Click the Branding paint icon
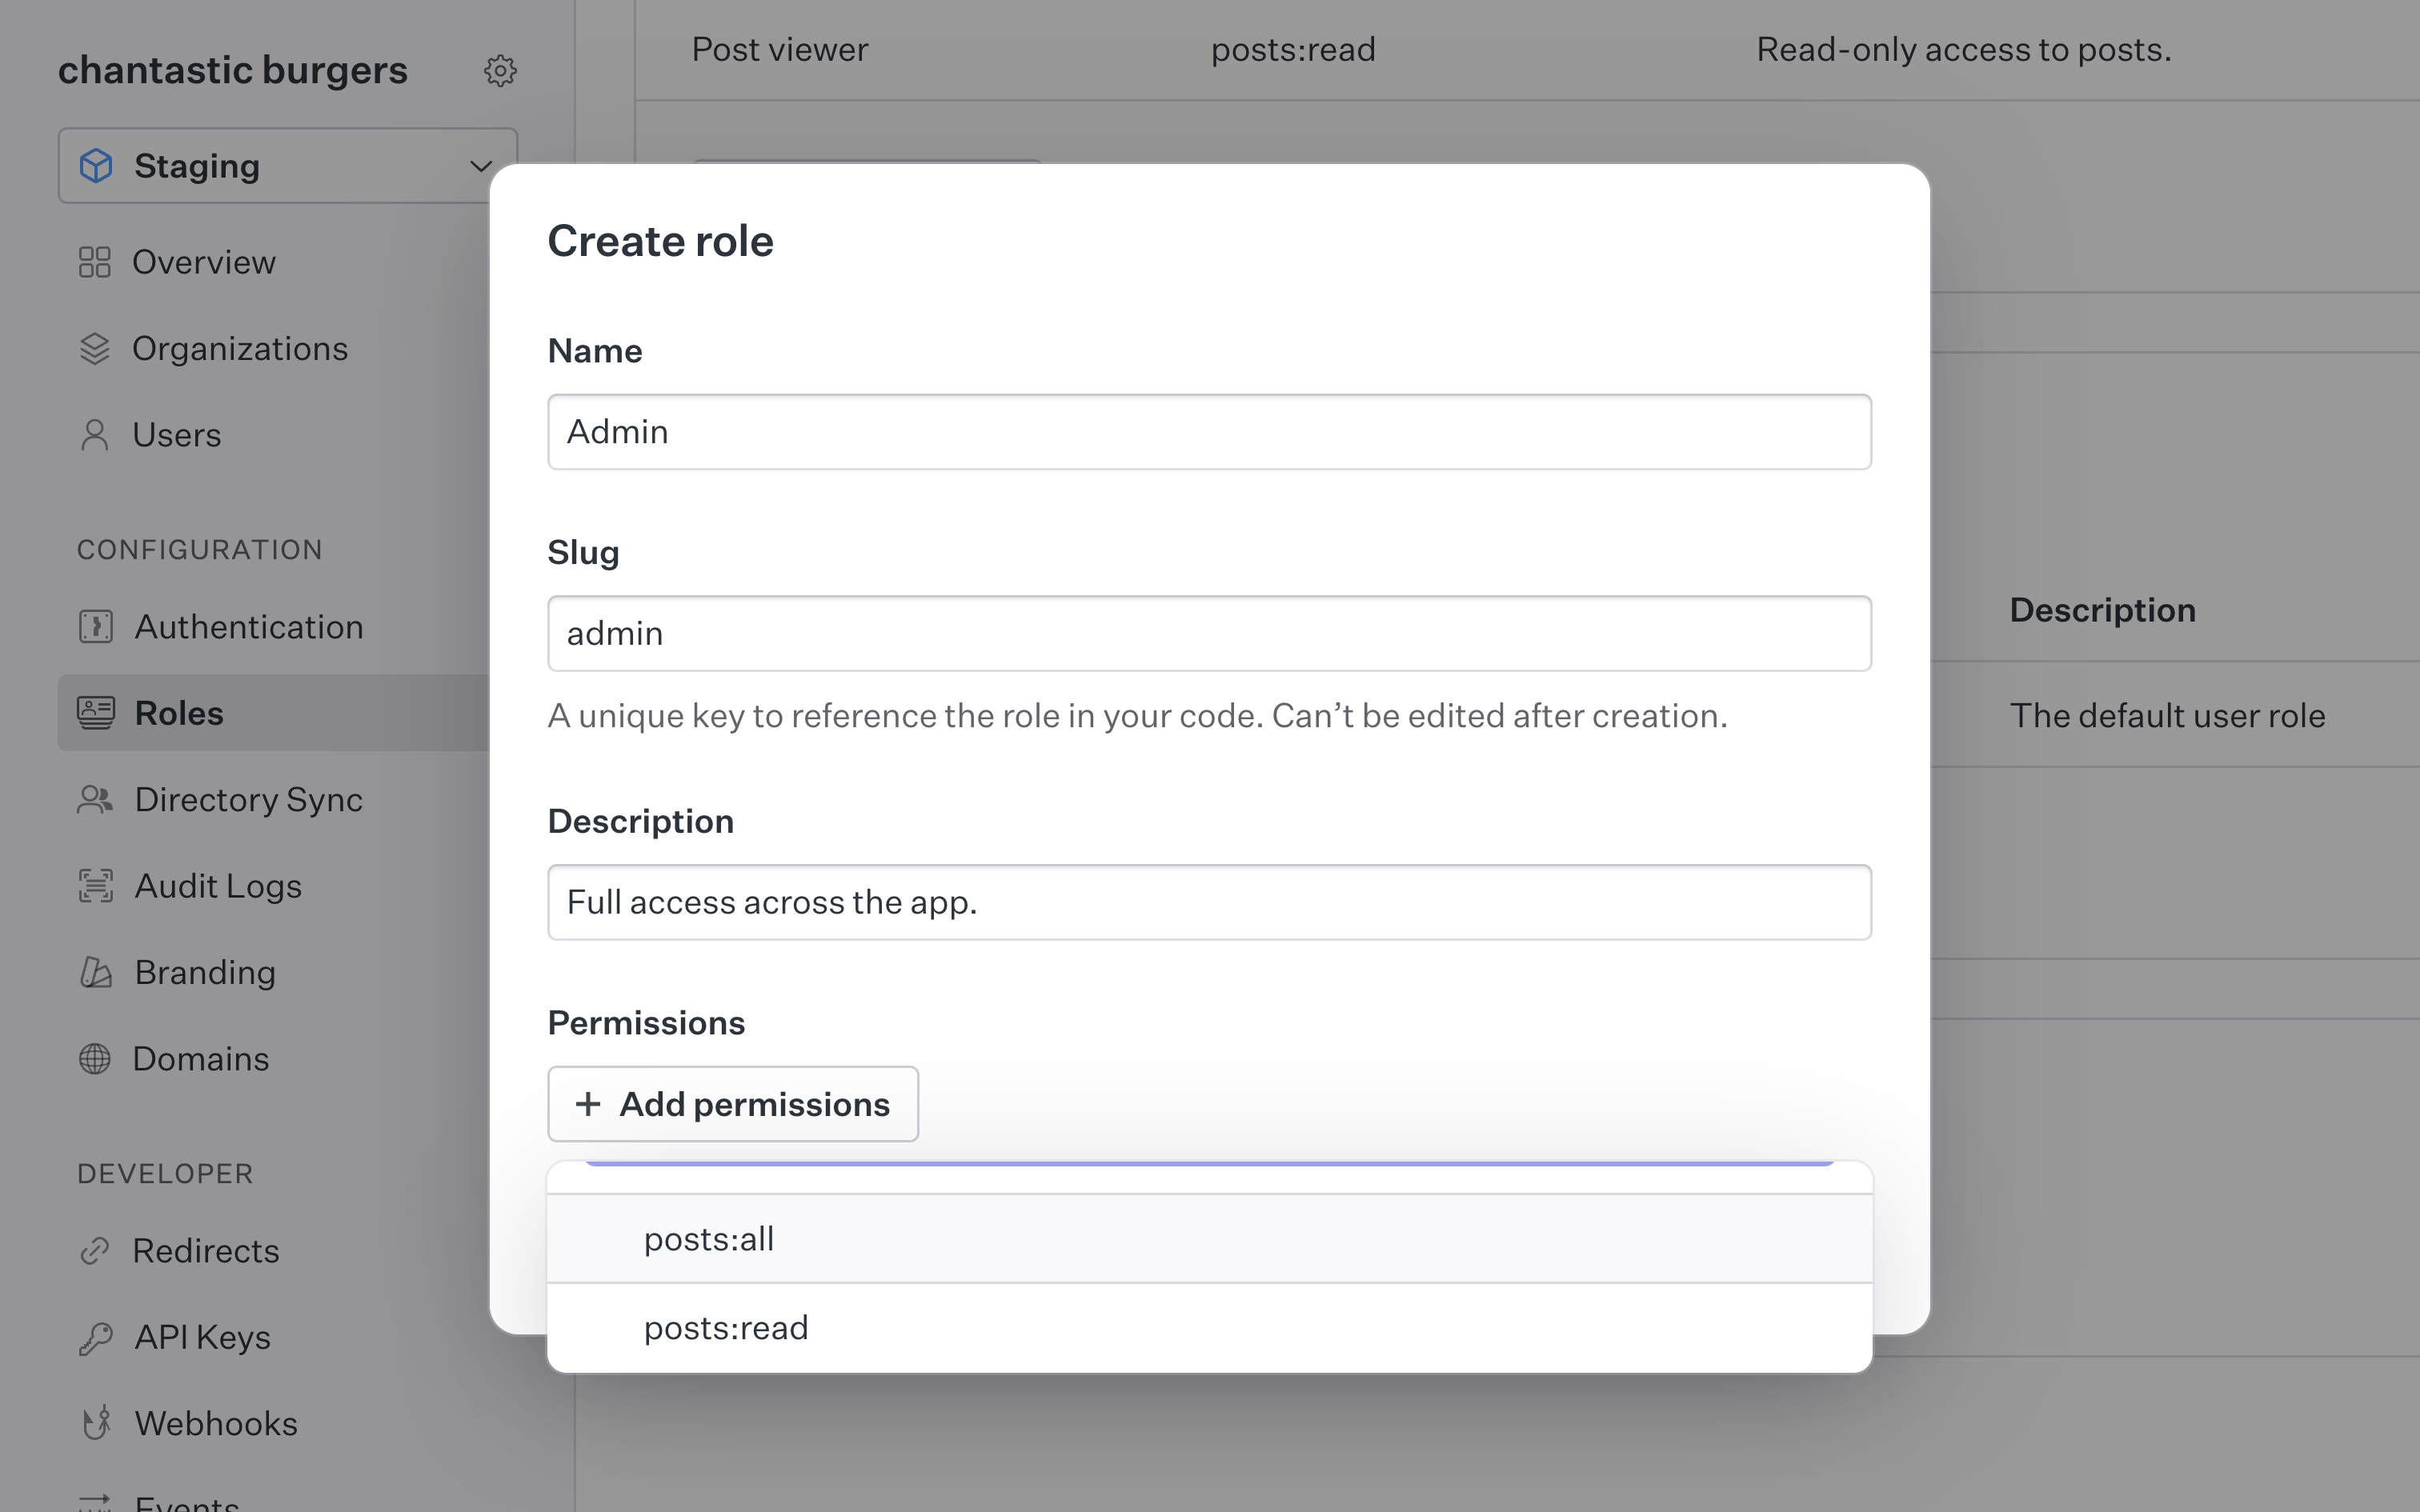Screen dimensions: 2420x1512 coord(95,971)
